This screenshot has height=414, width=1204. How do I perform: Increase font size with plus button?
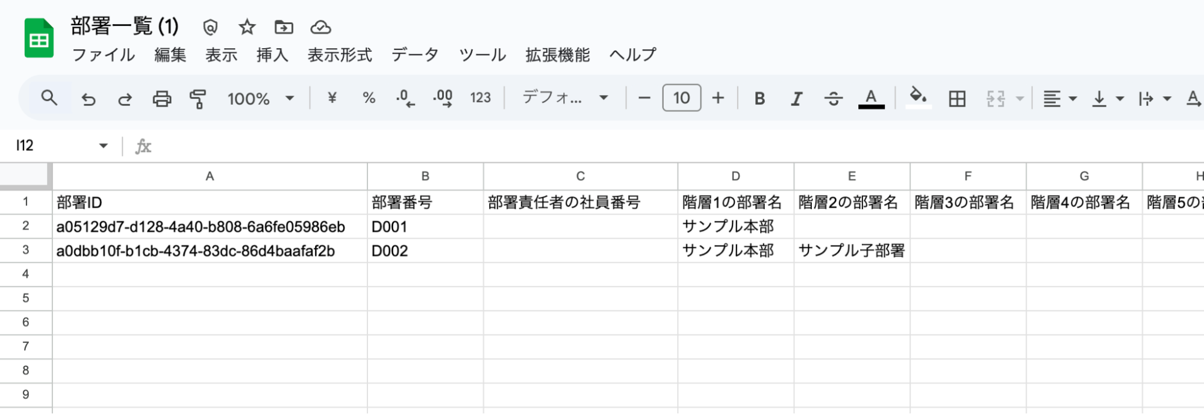click(x=718, y=98)
